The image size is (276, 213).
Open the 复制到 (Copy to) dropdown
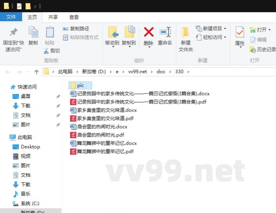(130, 47)
